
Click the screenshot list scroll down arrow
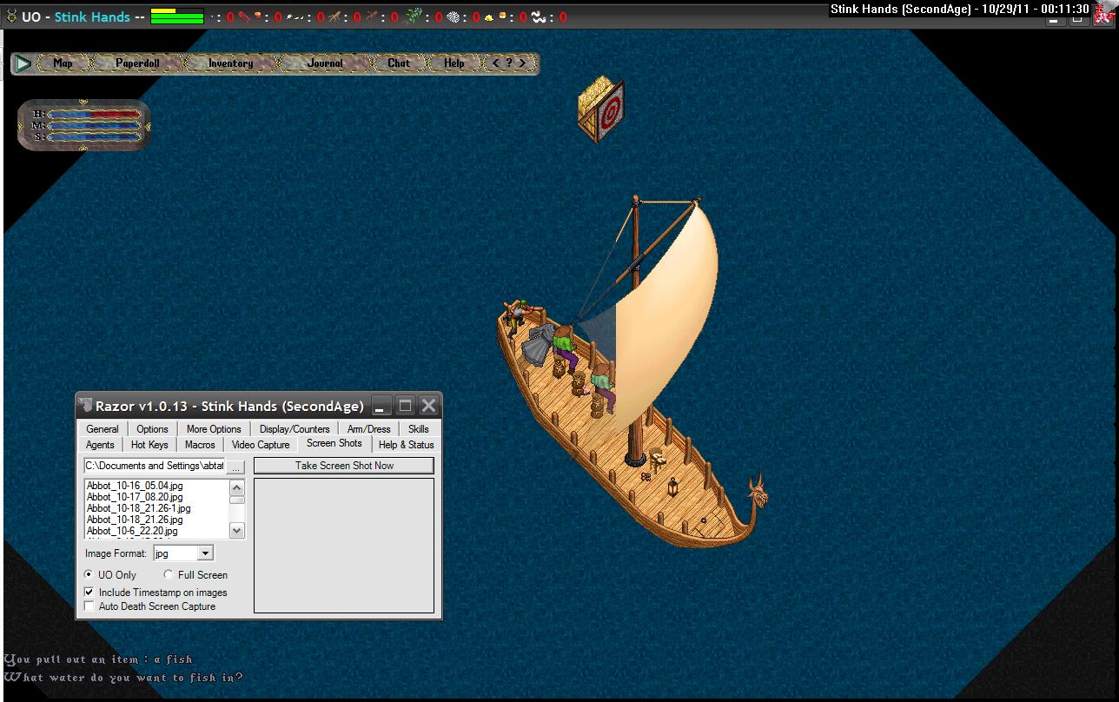(237, 530)
